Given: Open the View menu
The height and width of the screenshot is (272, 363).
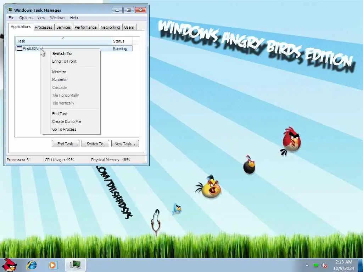Looking at the screenshot, I should pos(41,18).
